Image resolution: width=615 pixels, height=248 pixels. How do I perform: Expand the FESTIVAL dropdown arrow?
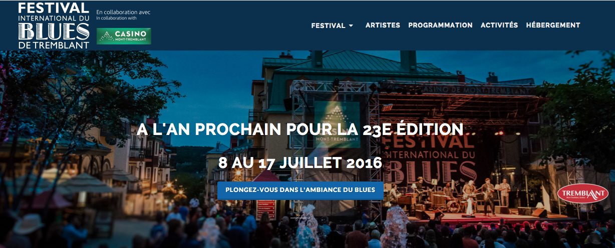[351, 25]
